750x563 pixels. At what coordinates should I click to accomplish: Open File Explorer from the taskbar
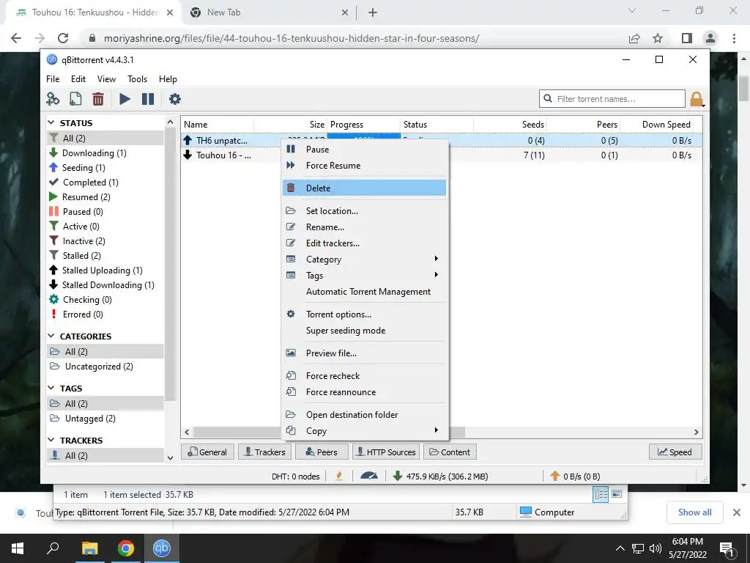pos(89,548)
